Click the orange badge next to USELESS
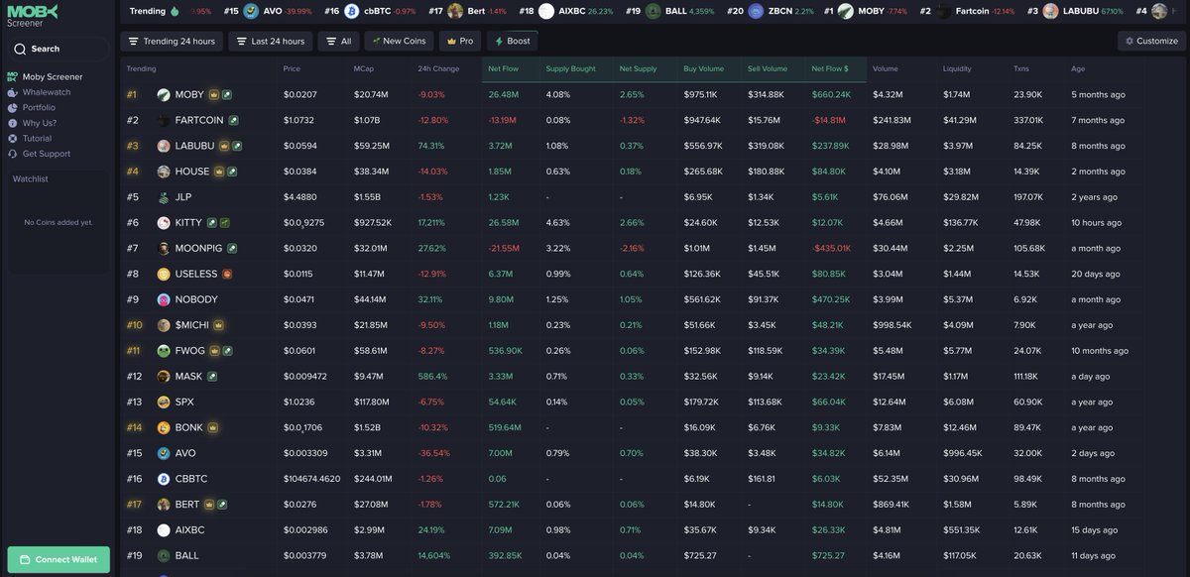This screenshot has width=1190, height=577. [x=227, y=274]
